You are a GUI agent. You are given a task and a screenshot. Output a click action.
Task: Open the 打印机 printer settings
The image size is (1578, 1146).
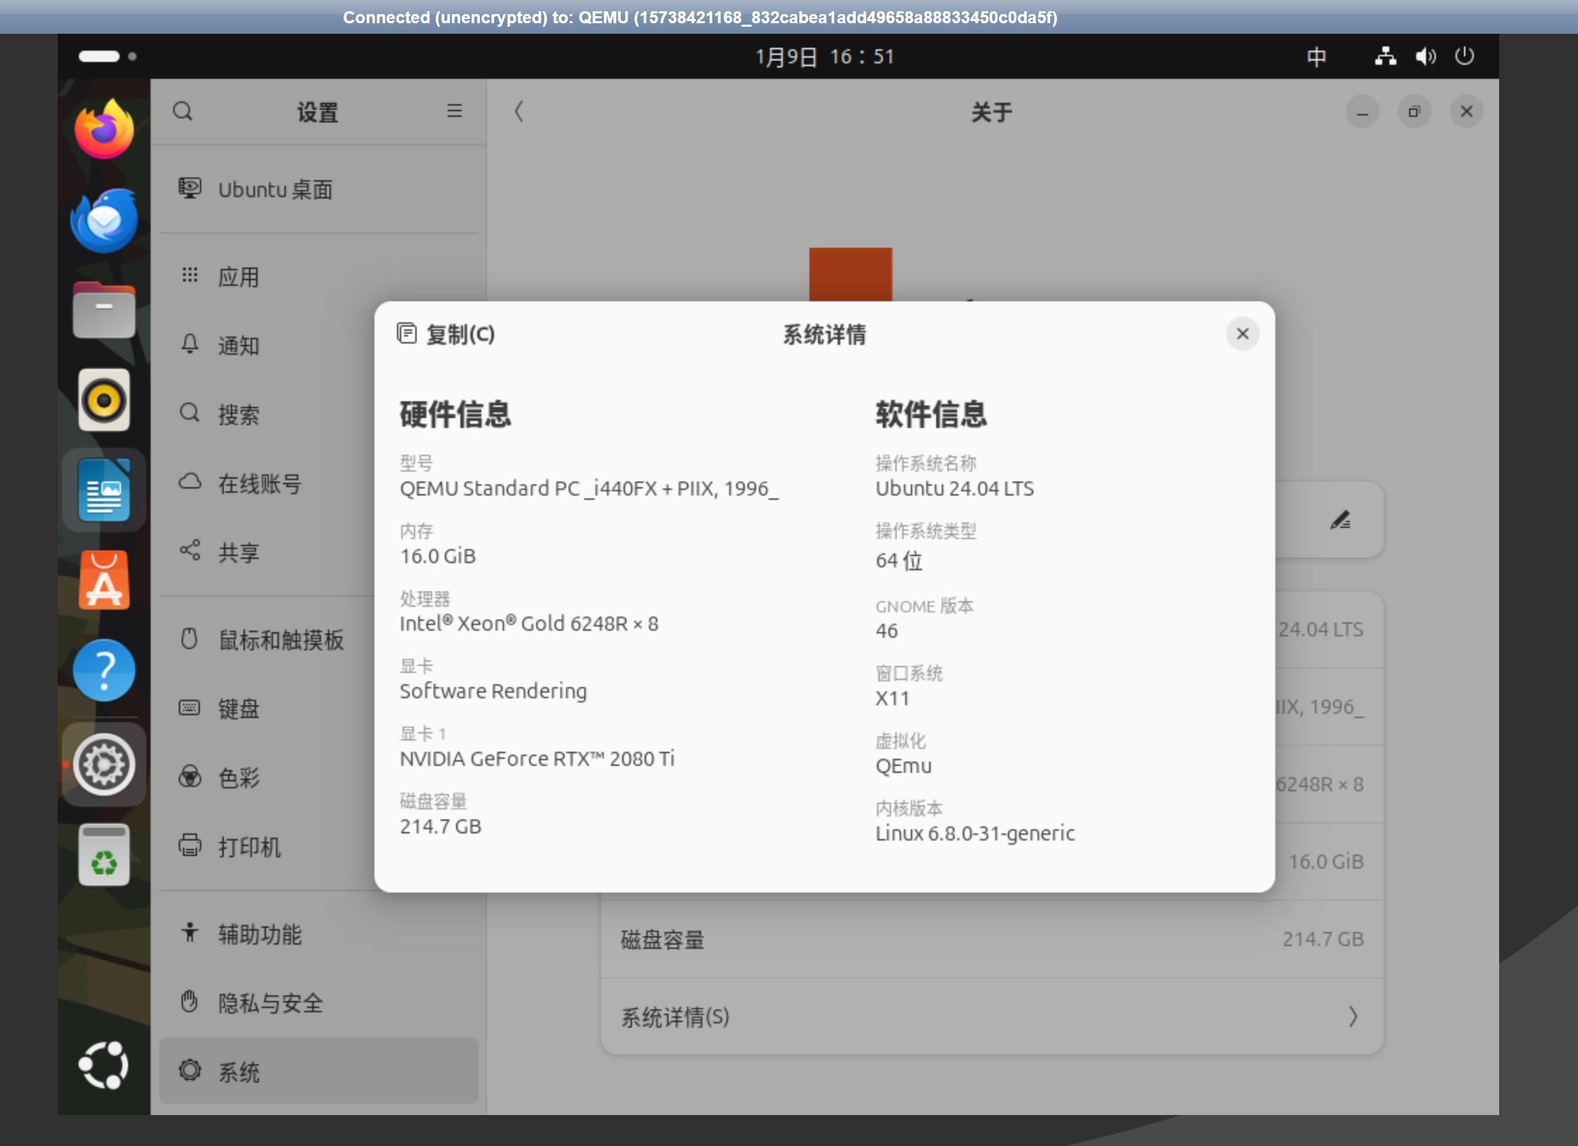pyautogui.click(x=248, y=846)
